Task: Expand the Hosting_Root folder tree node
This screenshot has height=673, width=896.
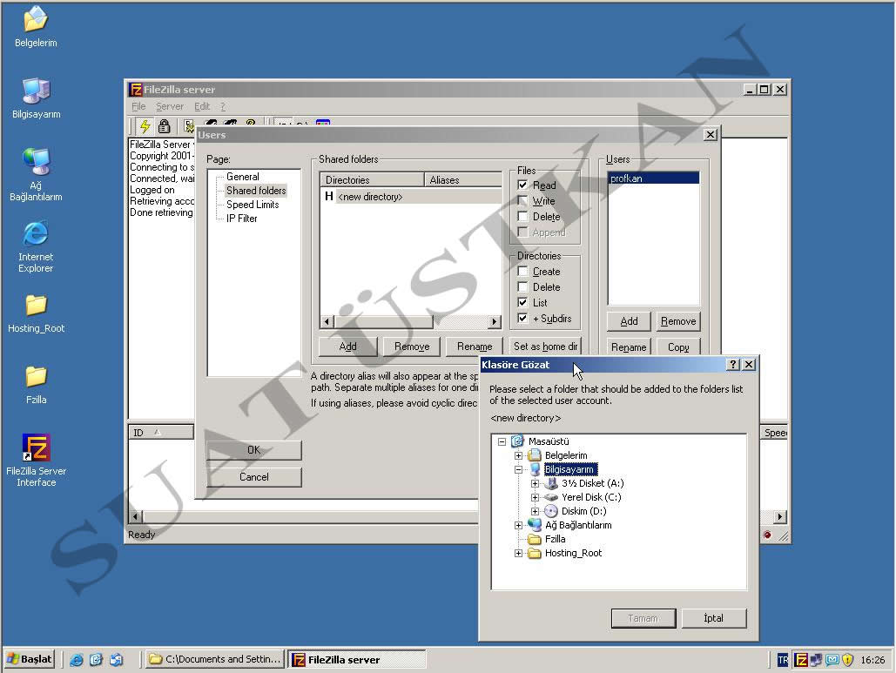Action: point(518,553)
